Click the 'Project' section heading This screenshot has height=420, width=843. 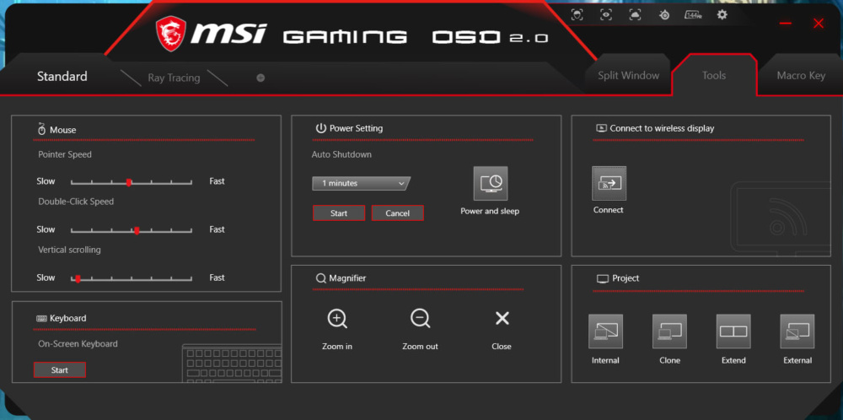[626, 278]
